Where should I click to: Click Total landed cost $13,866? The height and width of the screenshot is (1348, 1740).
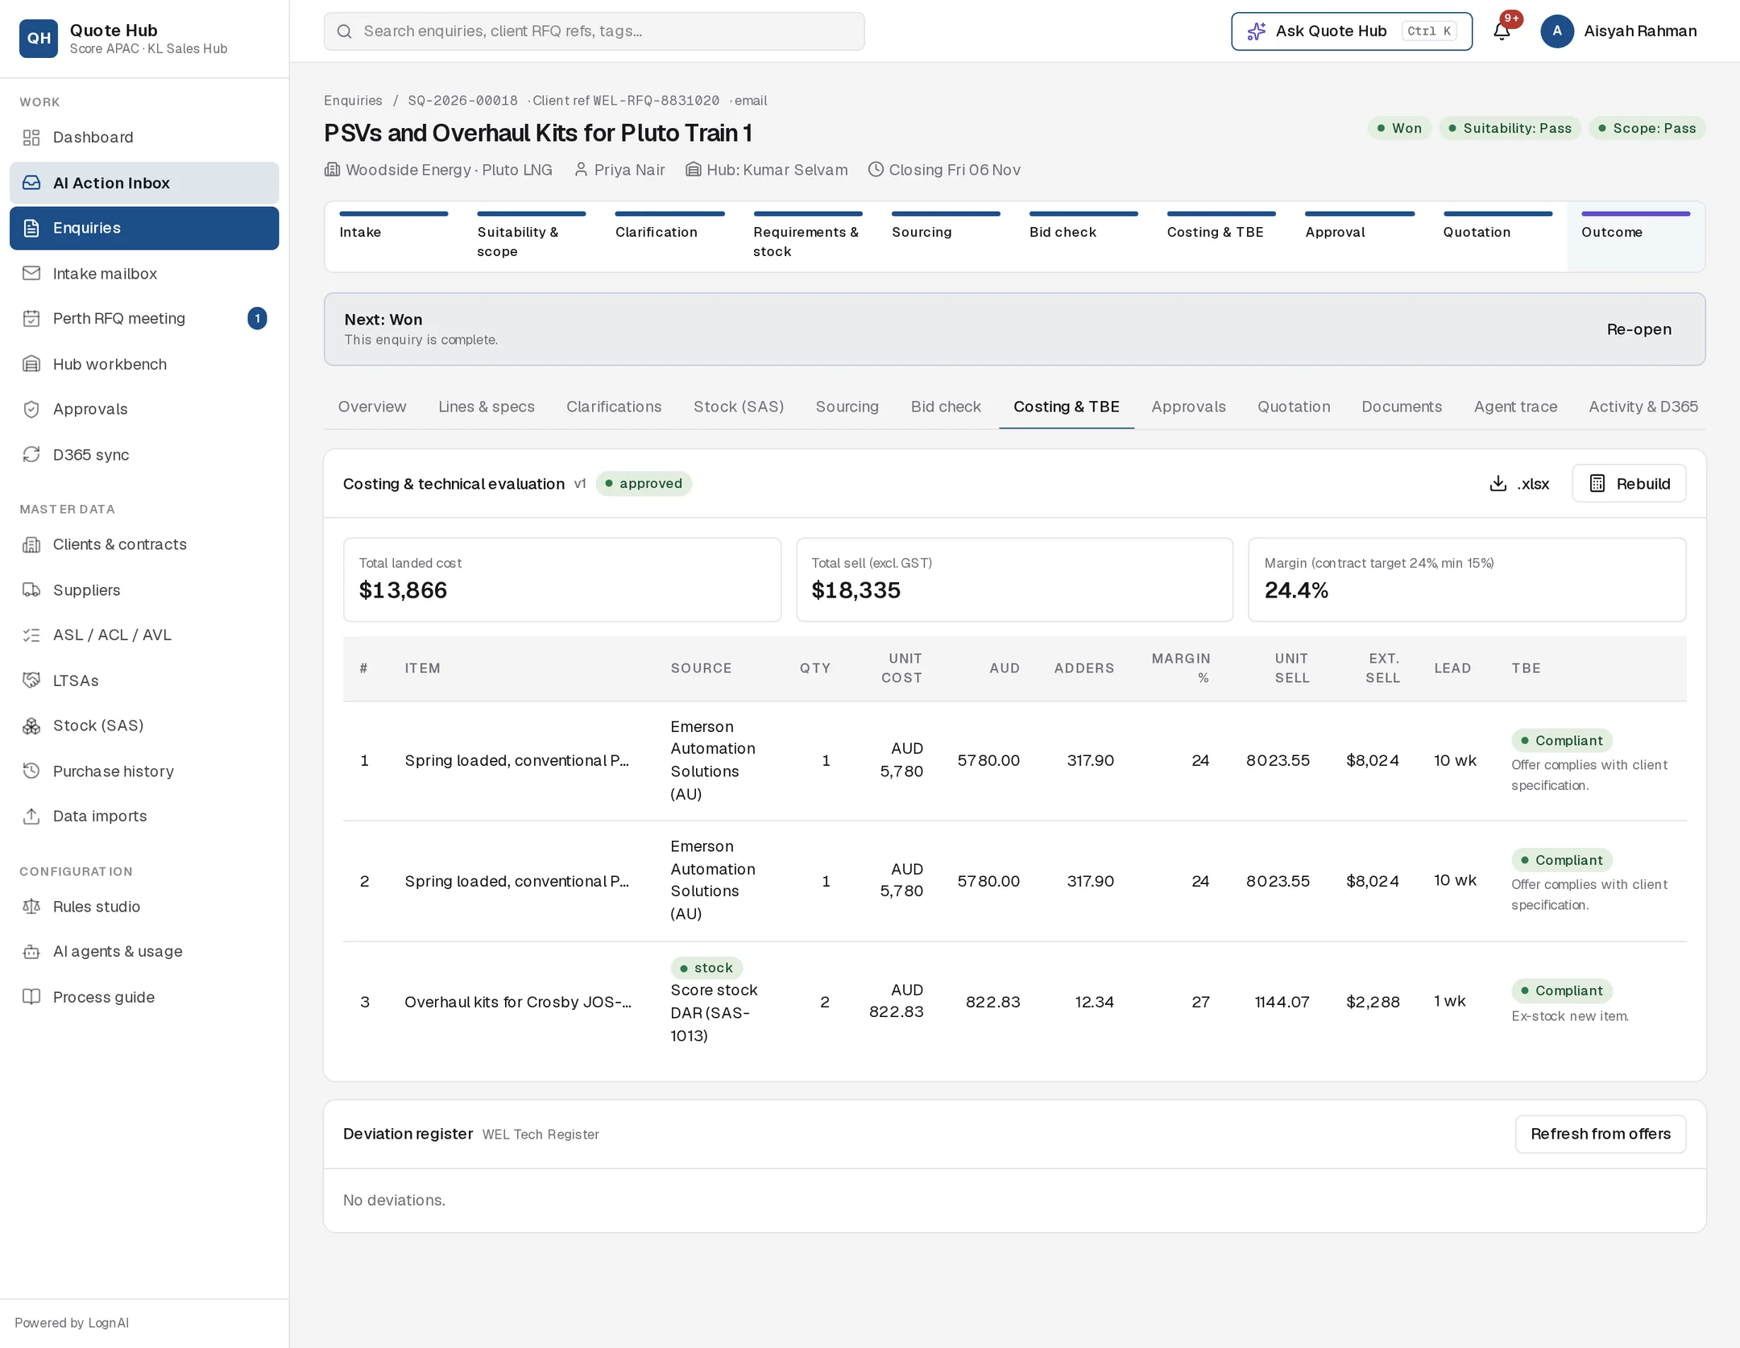(403, 590)
